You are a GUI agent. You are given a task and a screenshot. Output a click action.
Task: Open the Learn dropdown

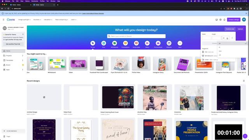(74, 20)
